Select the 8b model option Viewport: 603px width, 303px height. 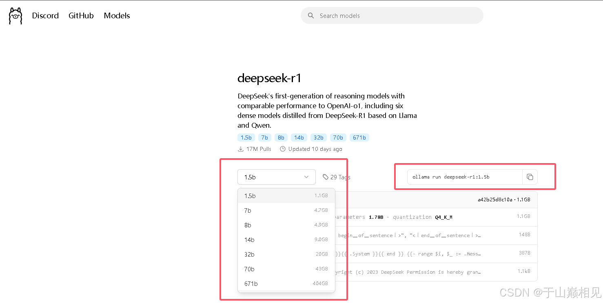coord(286,225)
